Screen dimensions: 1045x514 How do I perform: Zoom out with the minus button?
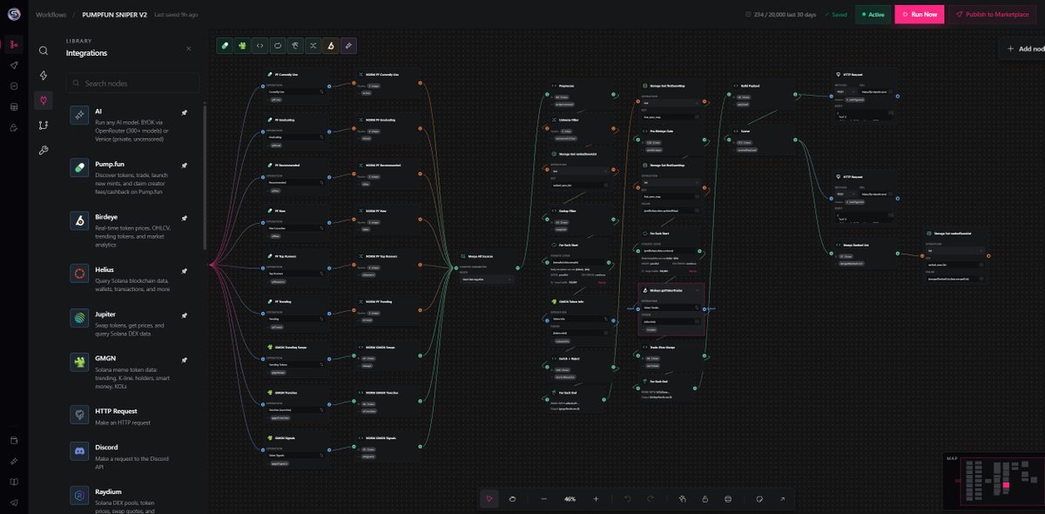(x=543, y=498)
